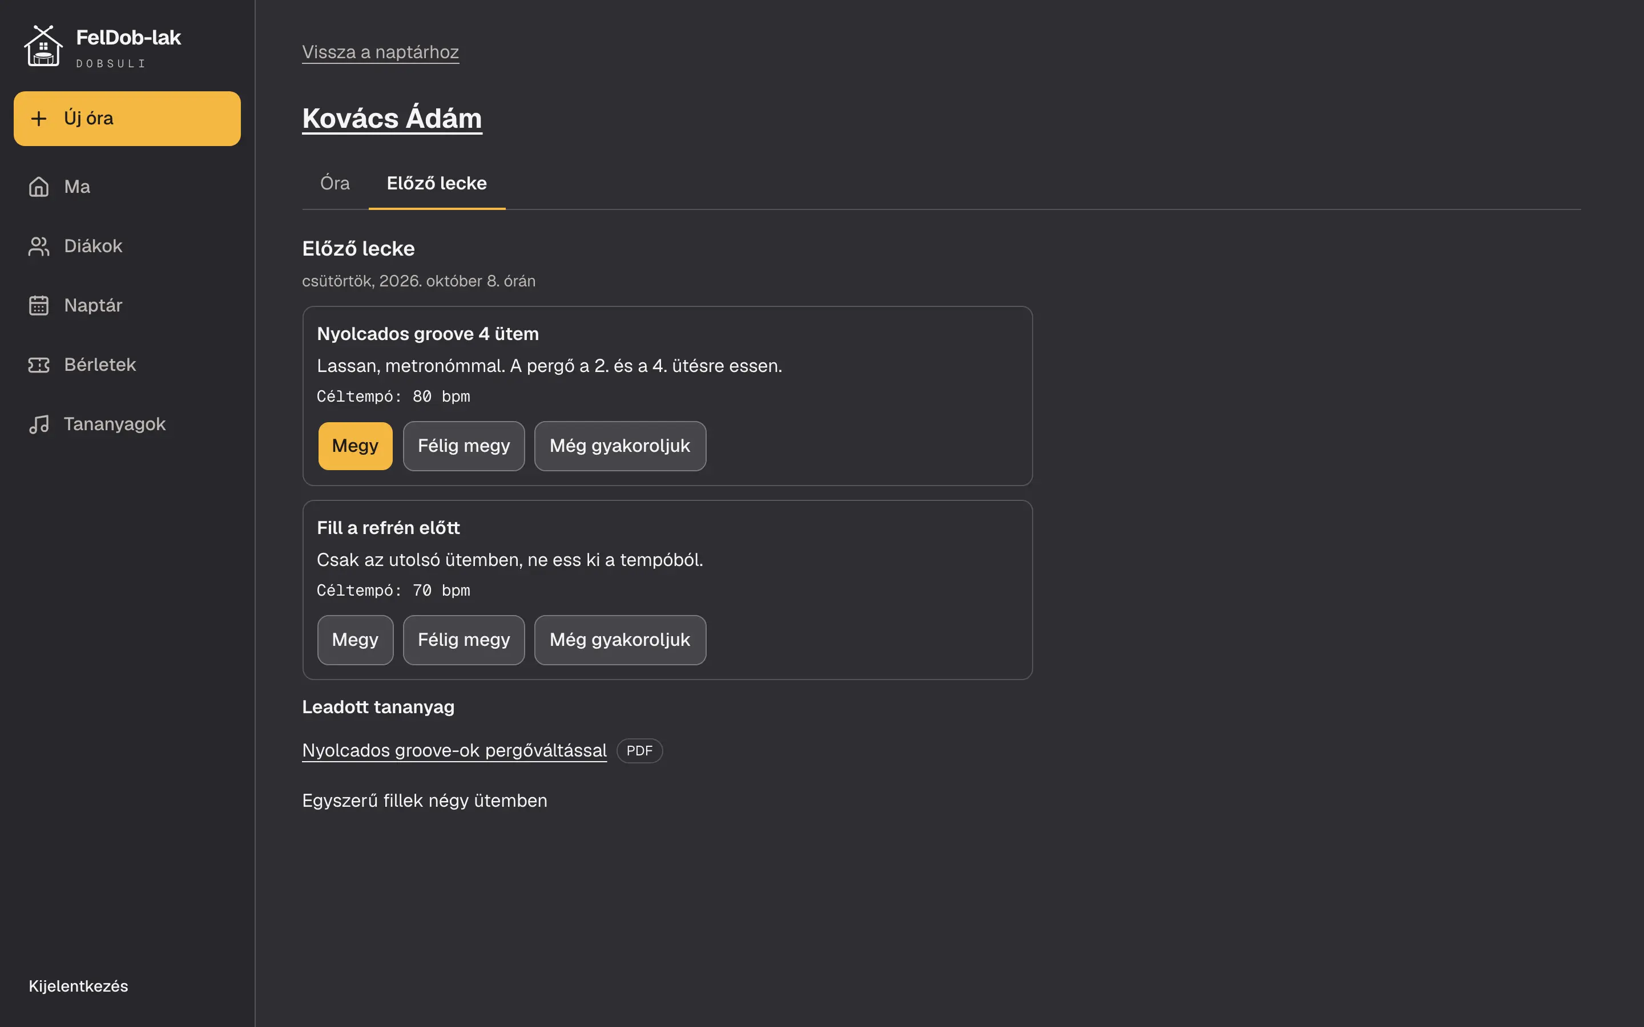1644x1027 pixels.
Task: Open Tananyagok in the sidebar
Action: click(x=127, y=424)
